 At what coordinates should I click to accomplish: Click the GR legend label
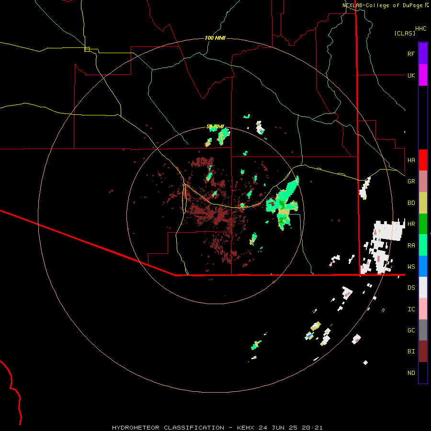[x=411, y=181]
